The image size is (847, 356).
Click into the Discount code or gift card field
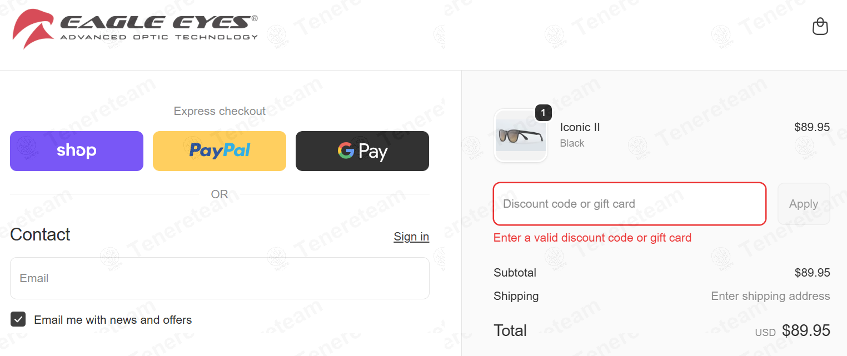click(x=630, y=204)
